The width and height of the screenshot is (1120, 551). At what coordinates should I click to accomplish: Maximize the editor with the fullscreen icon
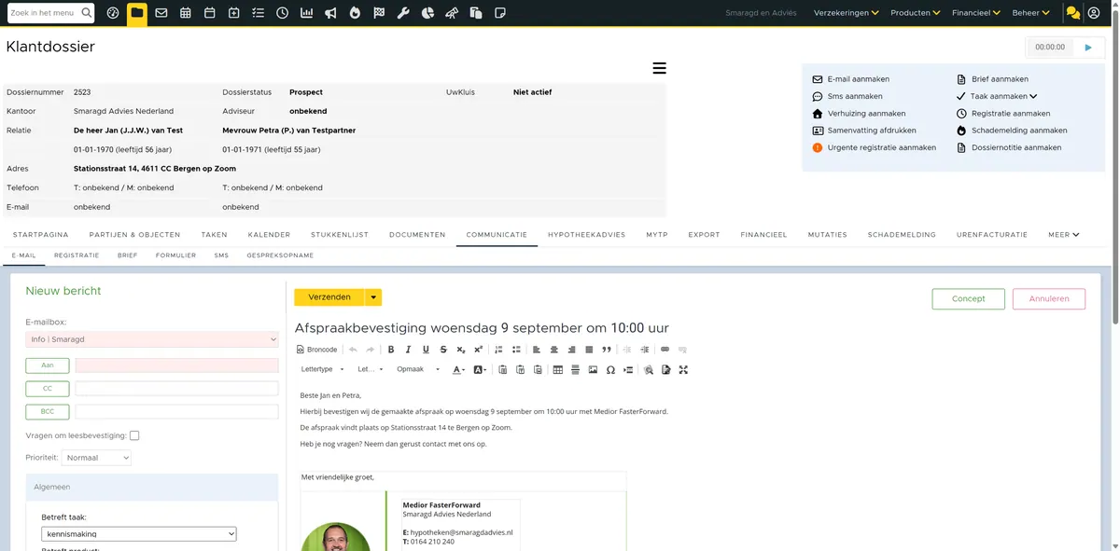(x=683, y=370)
